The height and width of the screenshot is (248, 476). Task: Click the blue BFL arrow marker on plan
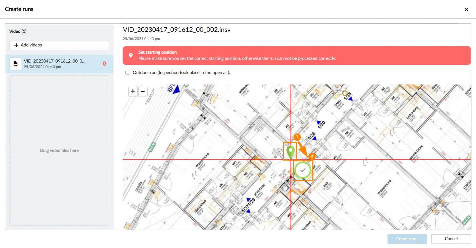tap(176, 89)
